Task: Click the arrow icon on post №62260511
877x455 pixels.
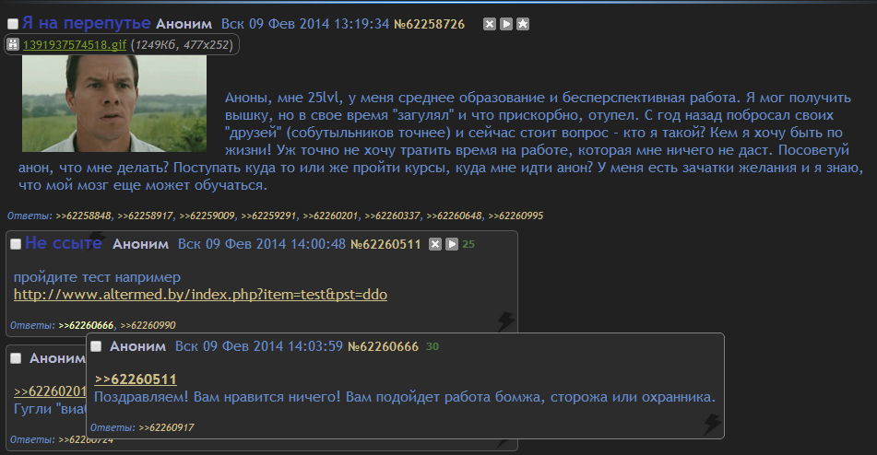Action: pos(452,244)
